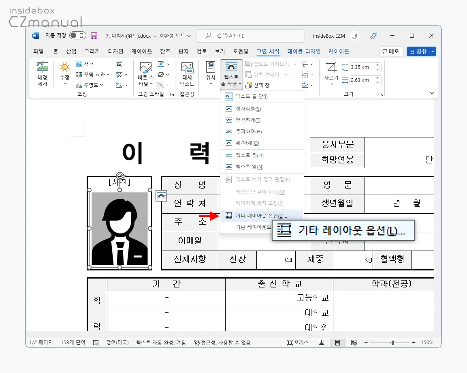Click the spell check status bar icon
Screen dimensions: 467x373
pos(96,343)
